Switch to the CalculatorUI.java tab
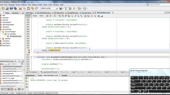The image size is (170, 95). tap(45, 13)
